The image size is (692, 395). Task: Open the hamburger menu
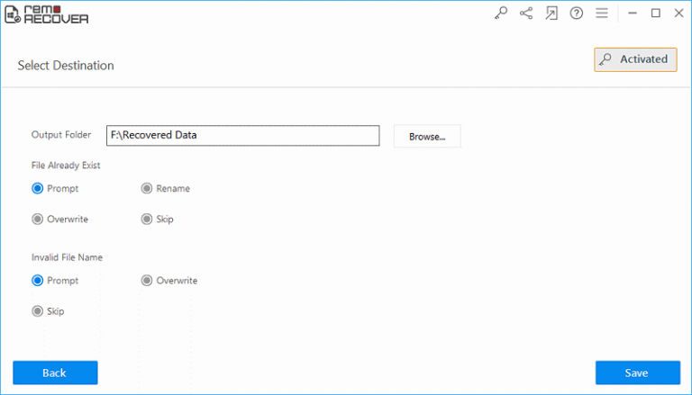(601, 13)
